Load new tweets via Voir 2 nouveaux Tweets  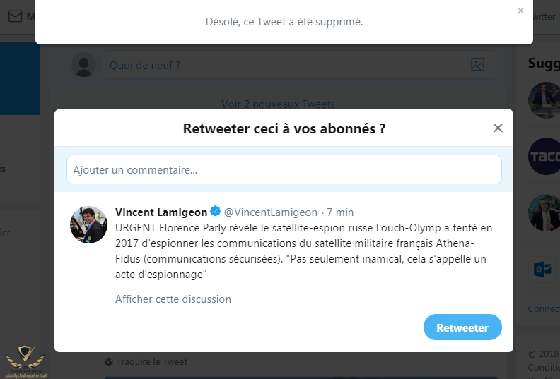(x=278, y=104)
